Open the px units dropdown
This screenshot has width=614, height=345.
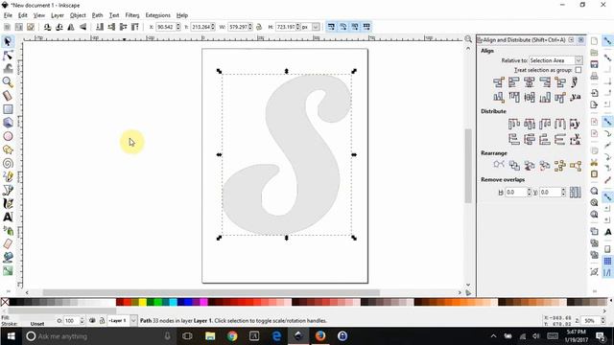(x=316, y=27)
